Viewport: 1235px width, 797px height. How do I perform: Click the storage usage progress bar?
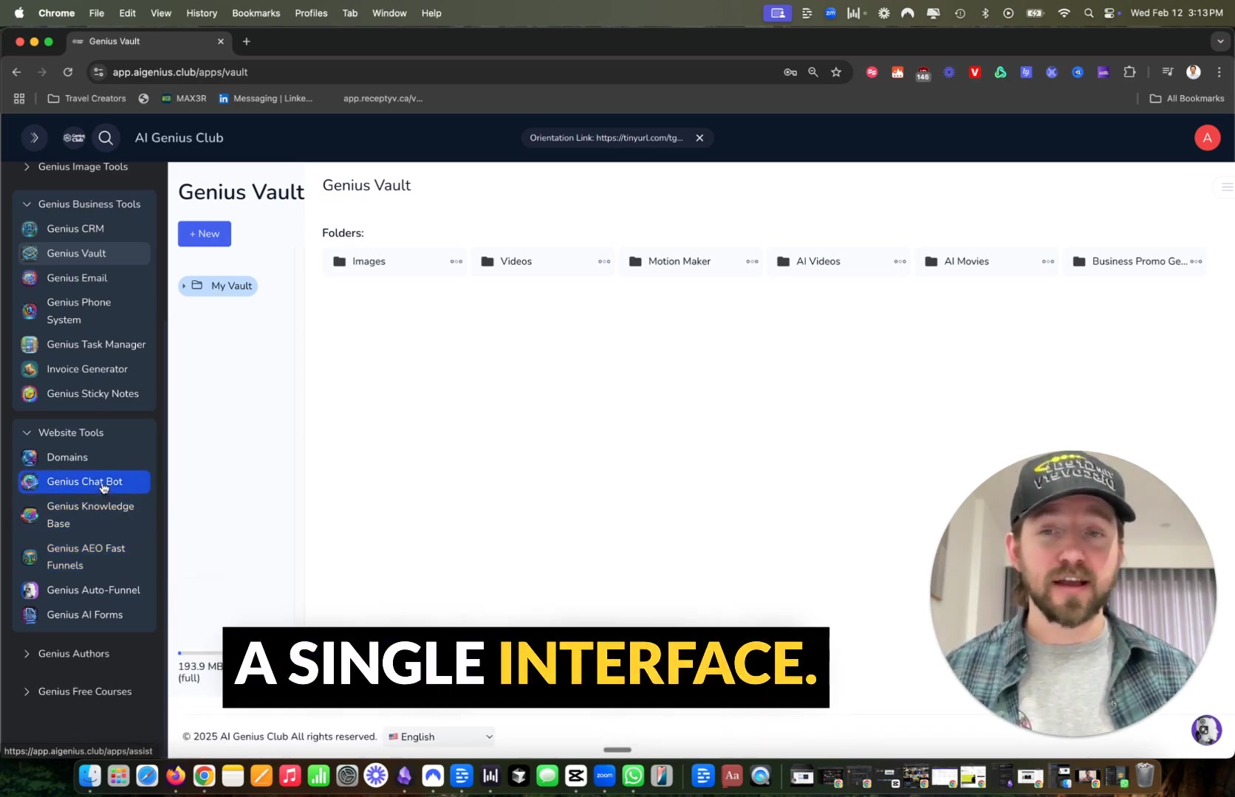tap(199, 653)
